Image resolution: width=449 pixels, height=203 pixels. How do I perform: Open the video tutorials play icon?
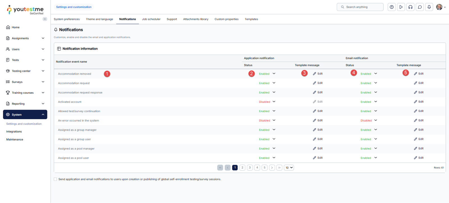tap(401, 7)
